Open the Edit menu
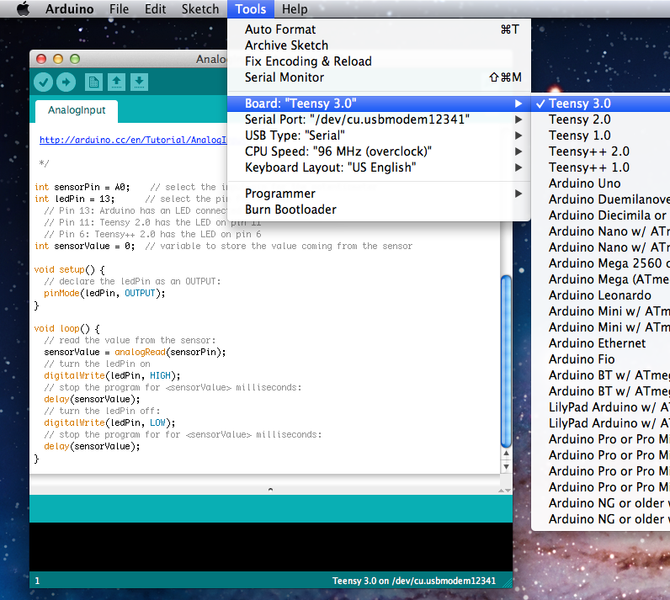Image resolution: width=670 pixels, height=600 pixels. (x=155, y=9)
